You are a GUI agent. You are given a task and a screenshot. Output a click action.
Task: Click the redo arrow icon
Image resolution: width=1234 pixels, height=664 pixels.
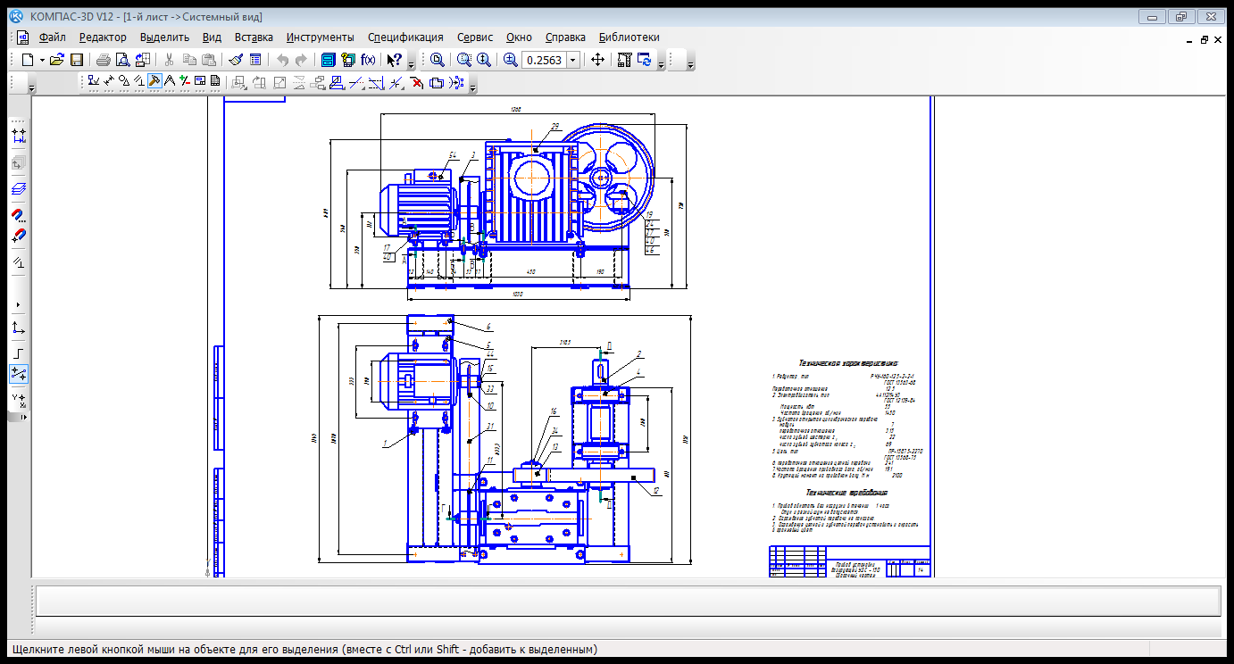click(x=301, y=60)
